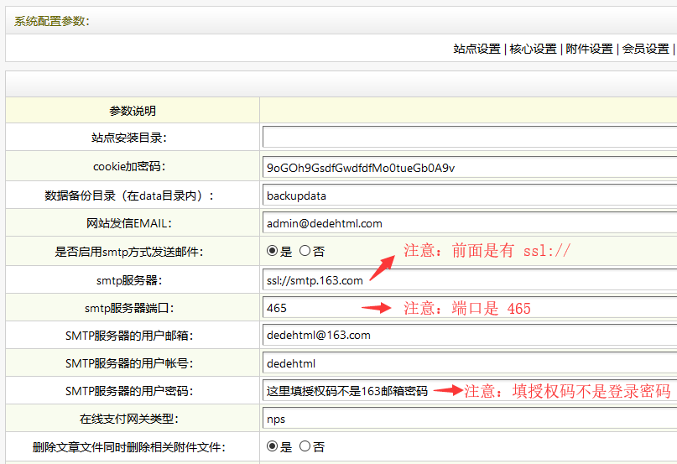Select 是 for deleting related attachment files
This screenshot has width=677, height=464.
click(x=273, y=446)
